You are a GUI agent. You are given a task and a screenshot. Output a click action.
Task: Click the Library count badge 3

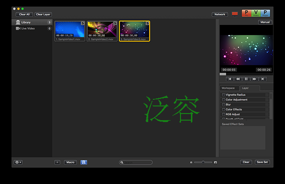point(49,22)
